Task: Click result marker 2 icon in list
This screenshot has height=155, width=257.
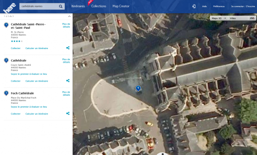Action: (x=6, y=61)
